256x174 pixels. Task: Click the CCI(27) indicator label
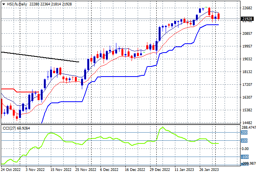point(9,128)
